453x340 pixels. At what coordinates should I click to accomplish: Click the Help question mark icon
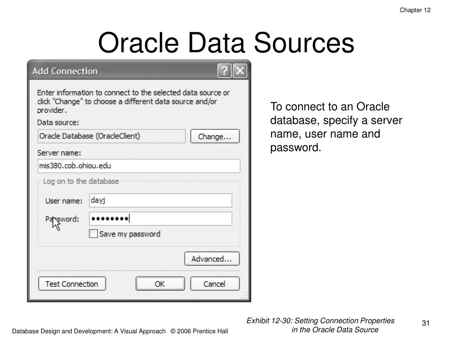[x=224, y=71]
